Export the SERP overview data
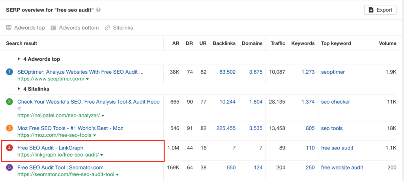The height and width of the screenshot is (181, 404). tap(380, 10)
